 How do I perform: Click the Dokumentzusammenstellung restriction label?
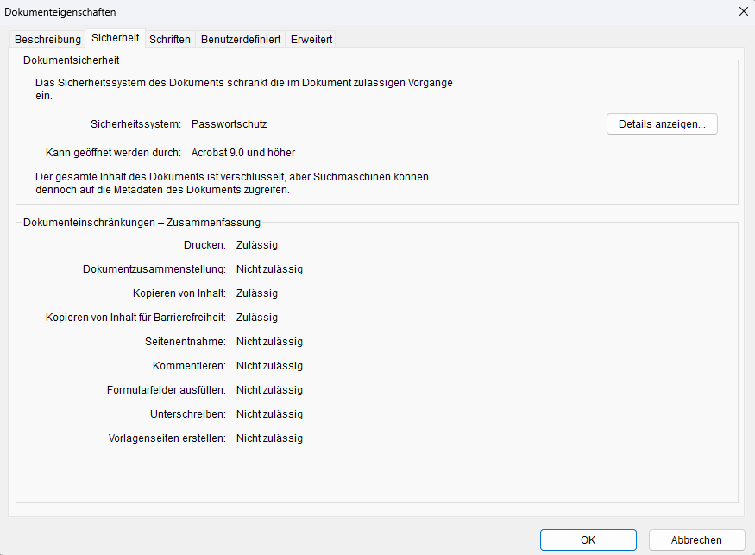154,269
